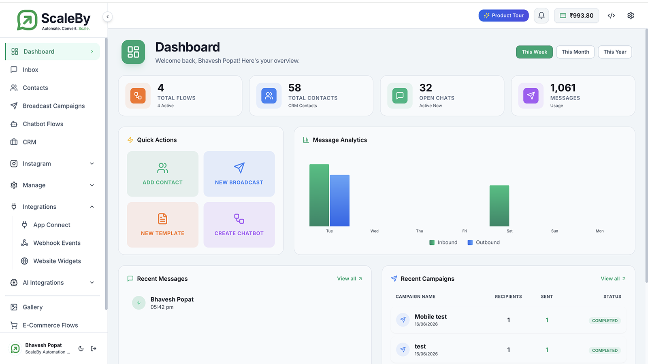This screenshot has height=364, width=648.
Task: Collapse the sidebar with arrow button
Action: [x=107, y=17]
